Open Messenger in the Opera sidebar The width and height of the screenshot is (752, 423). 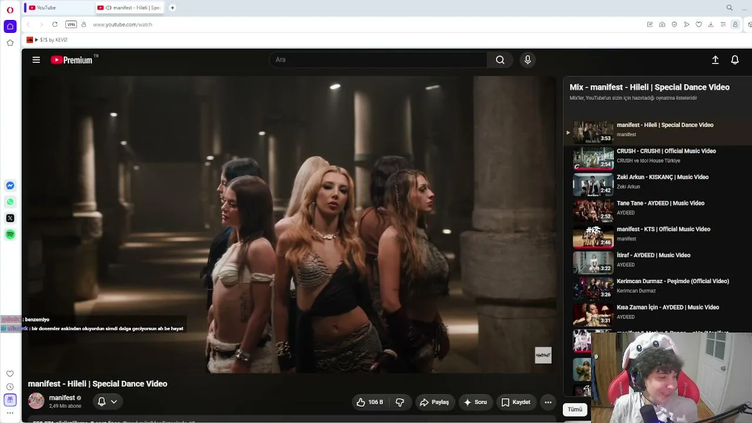pyautogui.click(x=10, y=186)
